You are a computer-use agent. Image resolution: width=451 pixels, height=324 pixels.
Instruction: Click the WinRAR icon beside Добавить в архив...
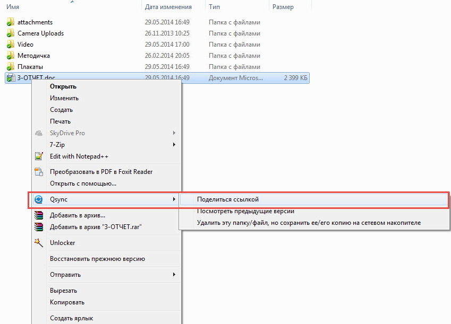click(x=39, y=215)
